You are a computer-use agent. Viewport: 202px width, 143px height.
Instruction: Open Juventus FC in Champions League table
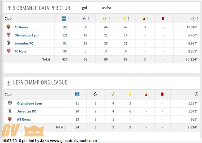click(26, 111)
